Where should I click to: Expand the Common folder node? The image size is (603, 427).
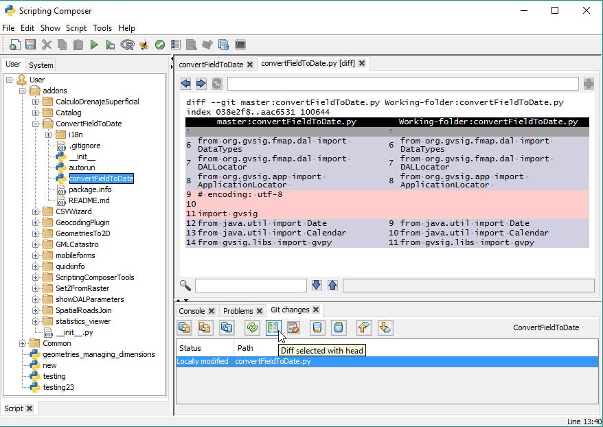23,343
